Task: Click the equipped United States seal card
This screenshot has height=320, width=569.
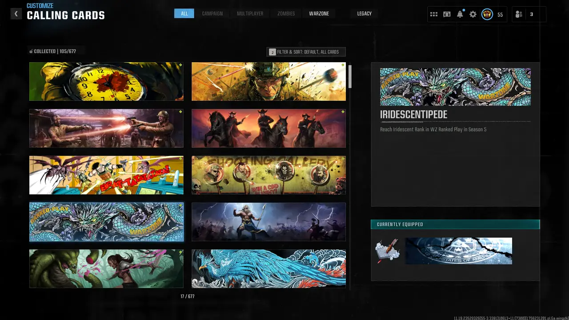Action: coord(459,251)
